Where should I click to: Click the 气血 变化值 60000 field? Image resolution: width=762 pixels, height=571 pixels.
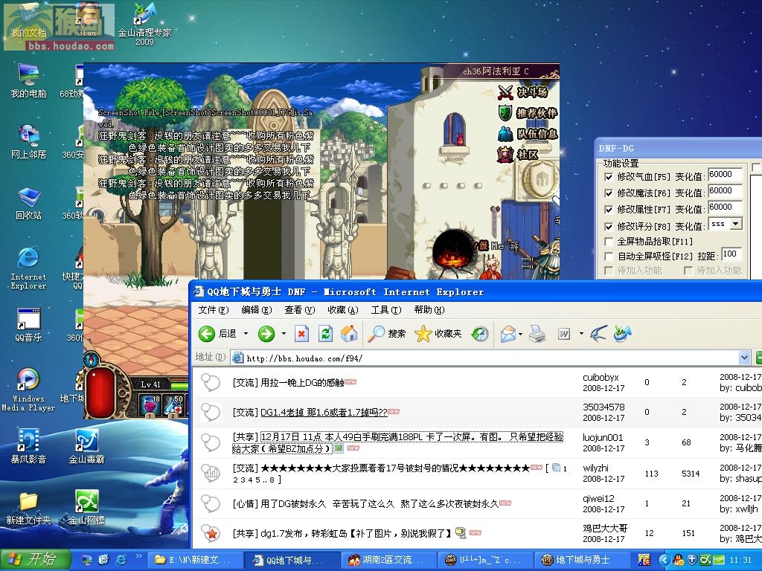tap(725, 175)
